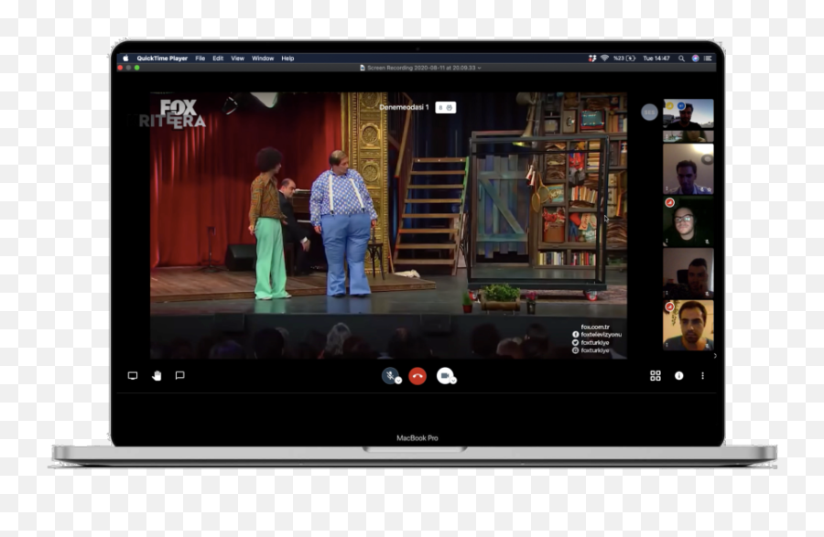
Task: Select participant thumbnail with yellow wall
Action: click(688, 325)
